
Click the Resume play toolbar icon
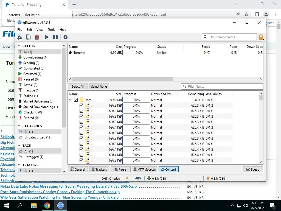(x=47, y=37)
